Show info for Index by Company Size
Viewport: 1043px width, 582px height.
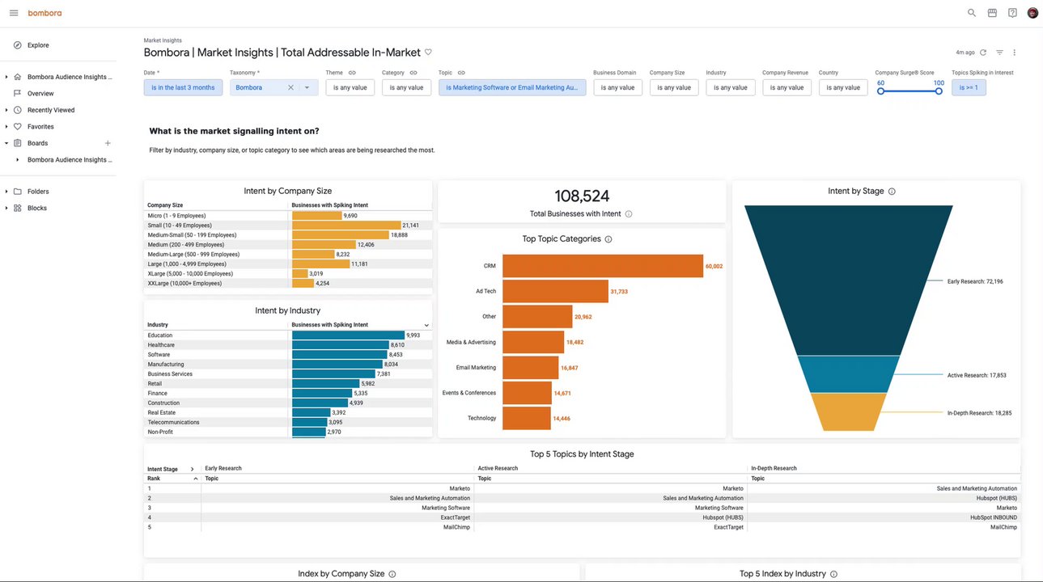[x=392, y=574]
